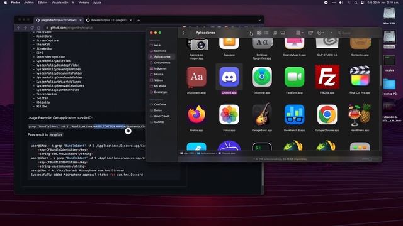The height and width of the screenshot is (226, 403).
Task: Select the FileZilla.app icon
Action: point(327,77)
